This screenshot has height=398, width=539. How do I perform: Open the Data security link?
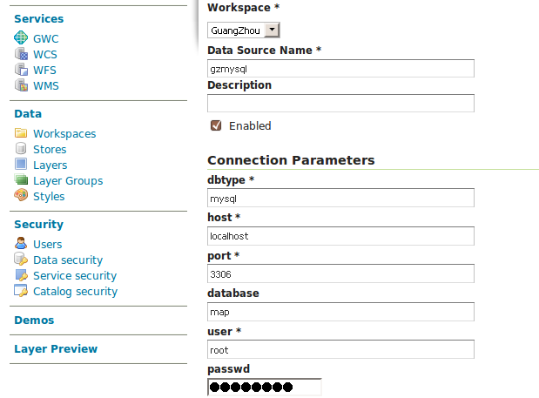[x=68, y=260]
